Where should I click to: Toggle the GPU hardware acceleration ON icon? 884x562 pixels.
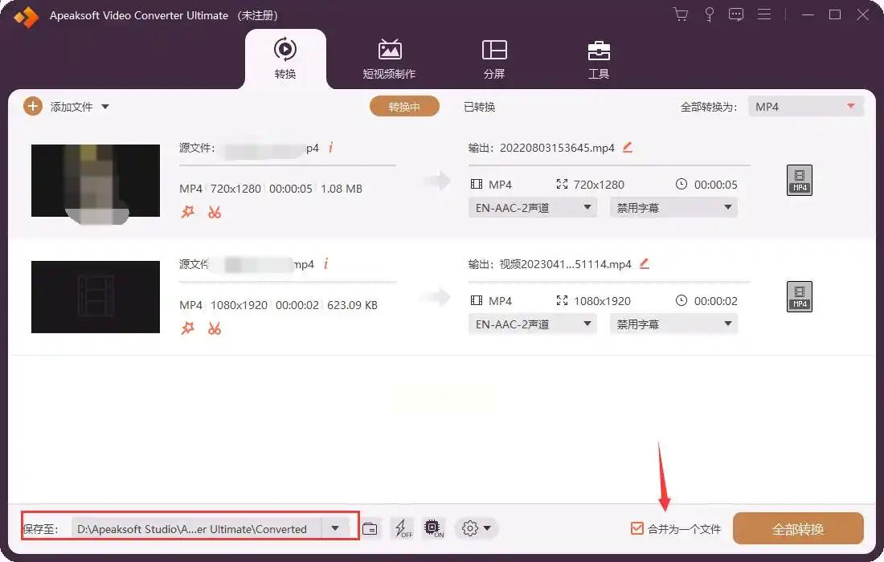(x=433, y=528)
